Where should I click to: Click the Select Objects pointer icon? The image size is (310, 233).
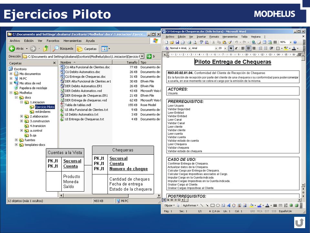pos(178,205)
